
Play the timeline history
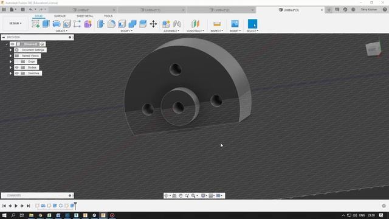[16, 206]
